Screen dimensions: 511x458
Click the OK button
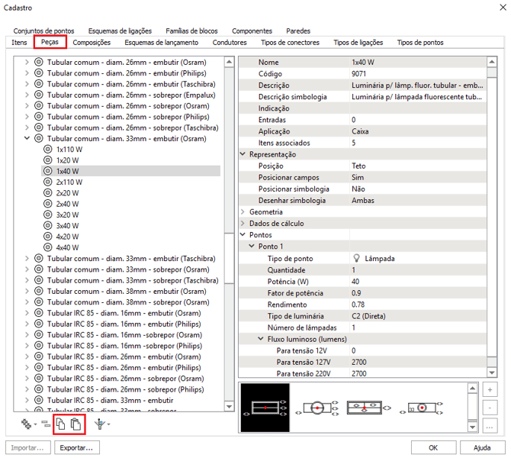[x=432, y=447]
